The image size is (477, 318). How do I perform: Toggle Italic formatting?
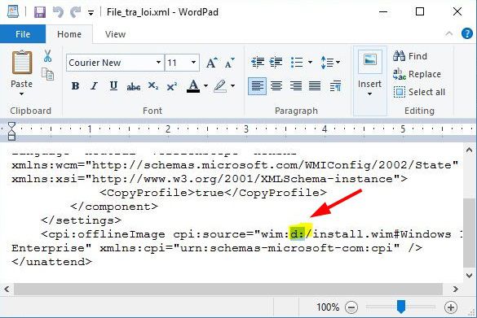[x=95, y=86]
